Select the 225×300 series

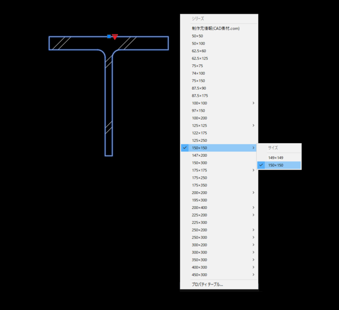[x=200, y=223]
